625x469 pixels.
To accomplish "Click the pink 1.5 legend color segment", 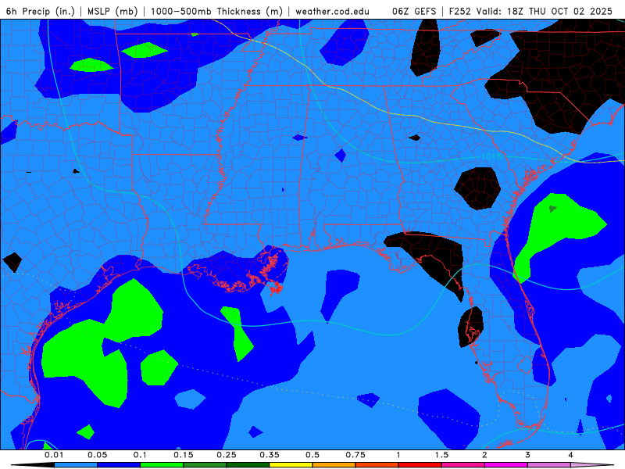I will click(x=463, y=465).
